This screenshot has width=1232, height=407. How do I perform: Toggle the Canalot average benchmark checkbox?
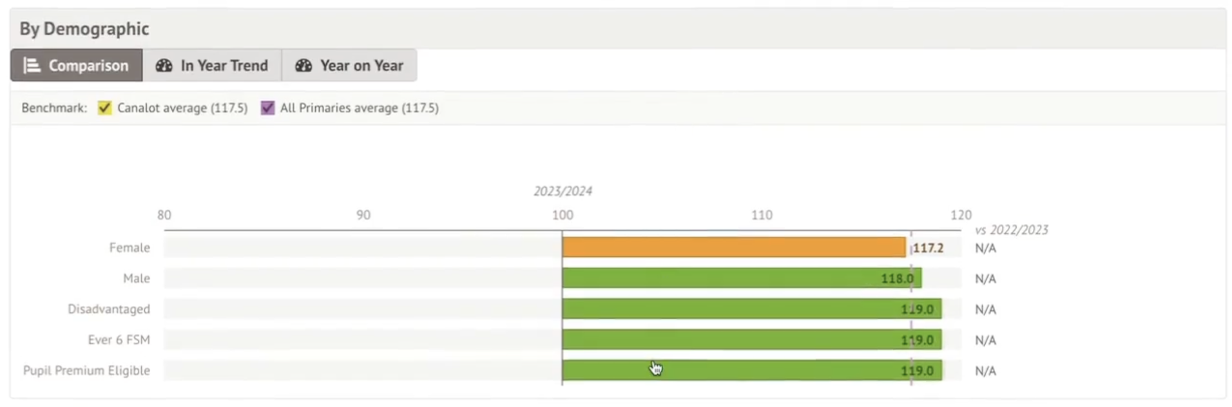point(104,108)
